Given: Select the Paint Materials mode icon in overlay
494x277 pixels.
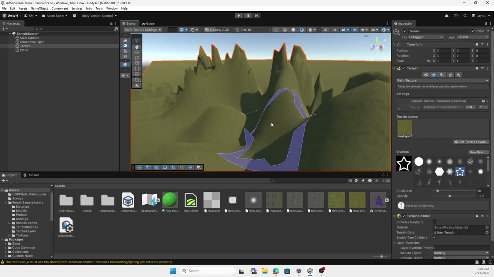Looking at the screenshot, I should (x=125, y=46).
